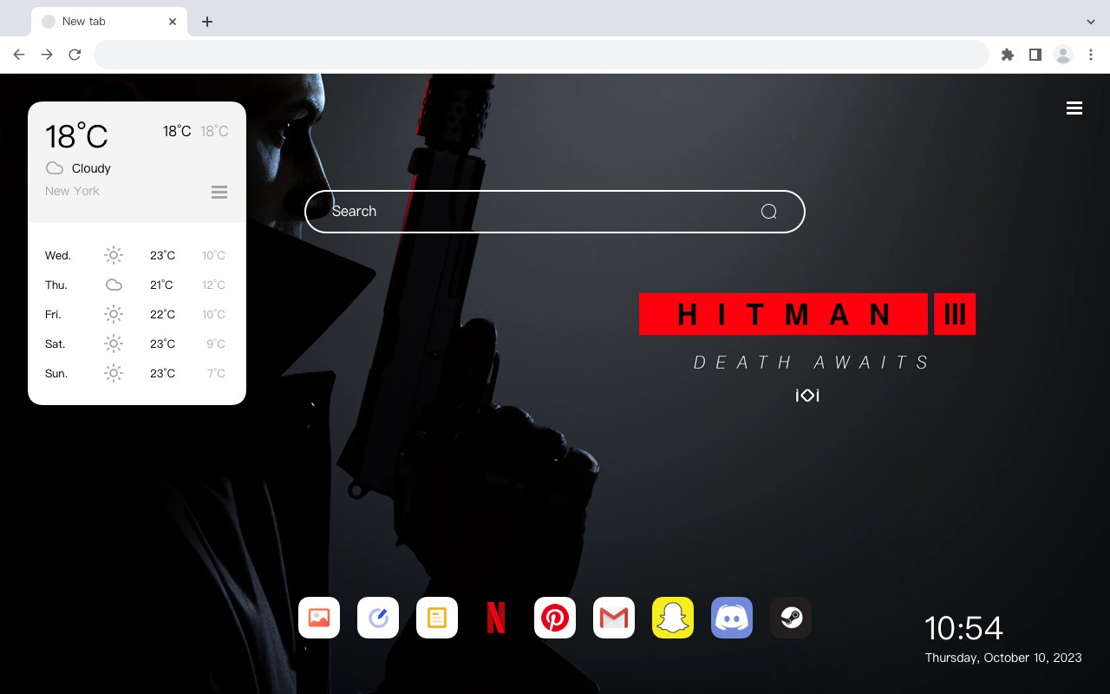
Task: Select the Thu. forecast row label
Action: coord(56,285)
